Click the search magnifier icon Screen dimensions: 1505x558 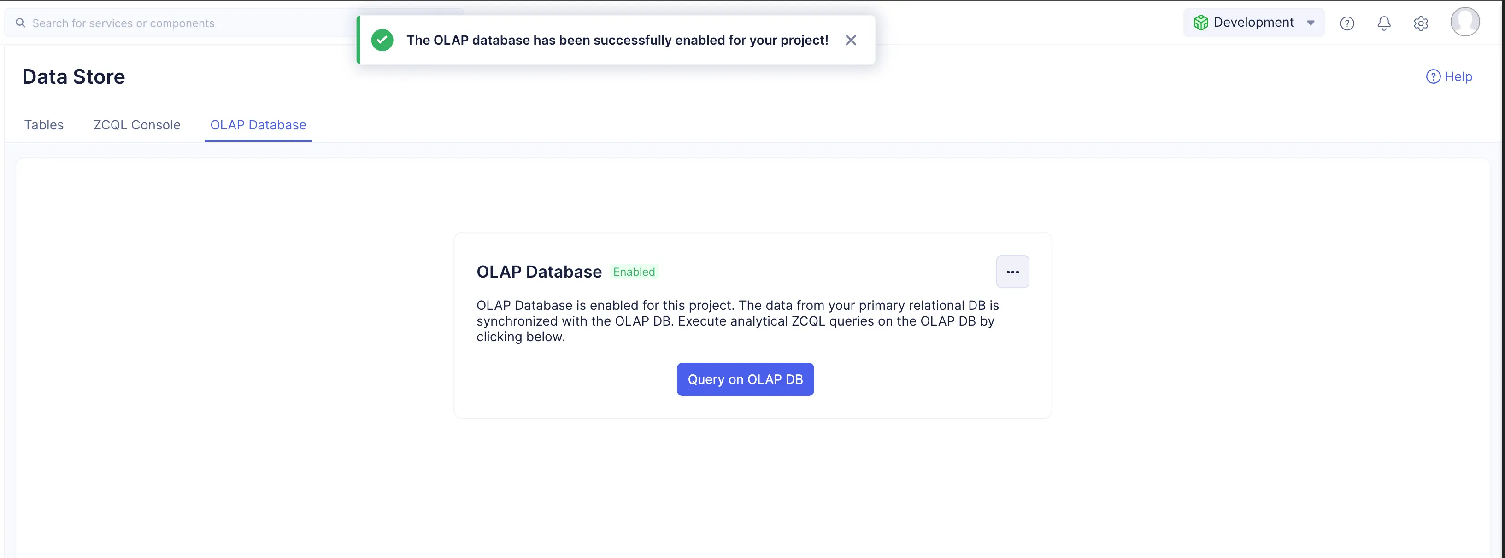pyautogui.click(x=20, y=23)
